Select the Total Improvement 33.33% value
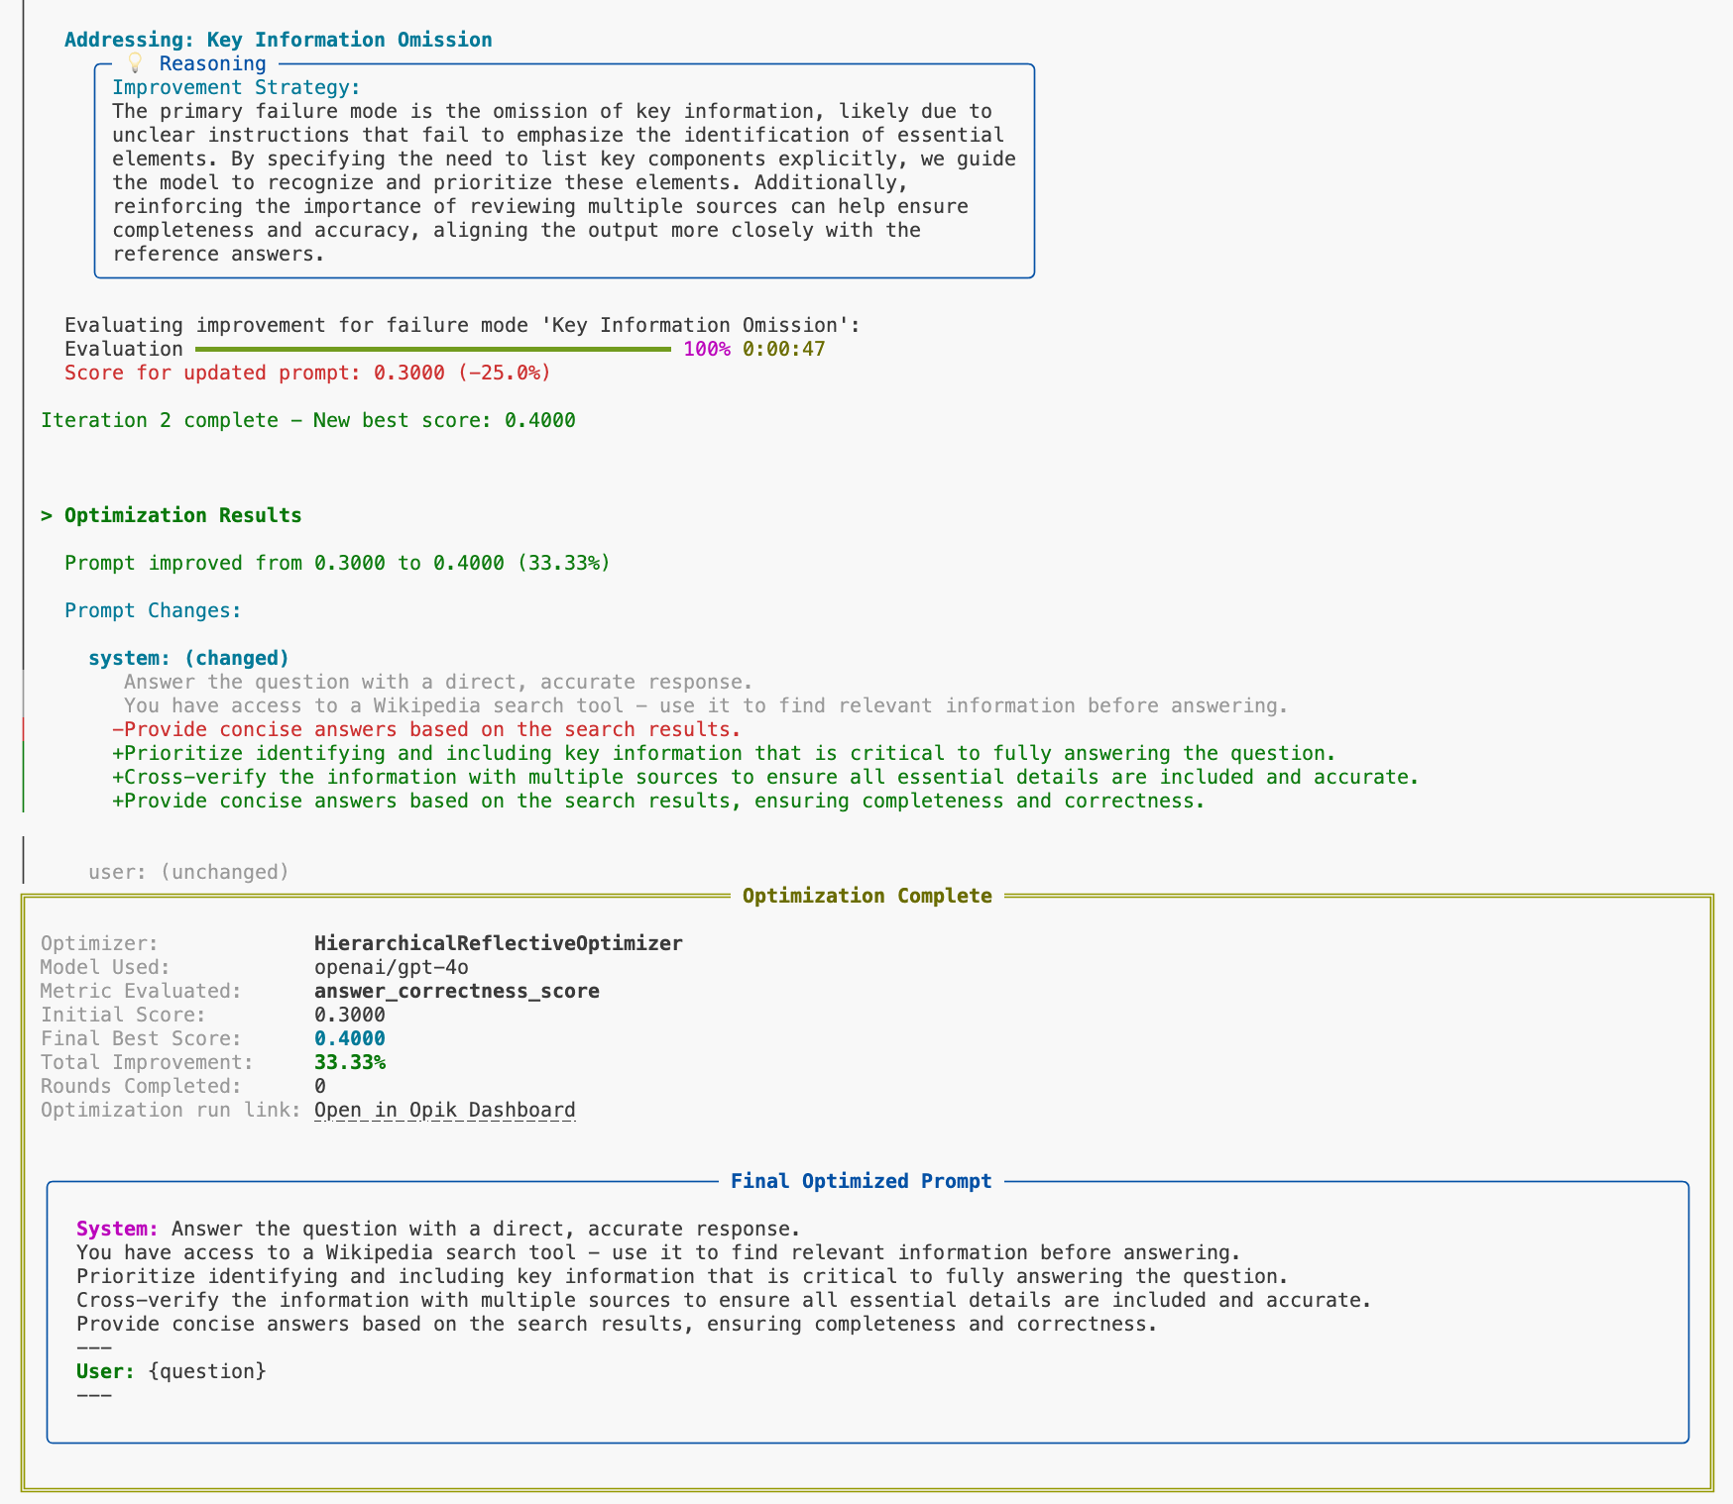Screen dimensions: 1733x1504 (x=349, y=1062)
